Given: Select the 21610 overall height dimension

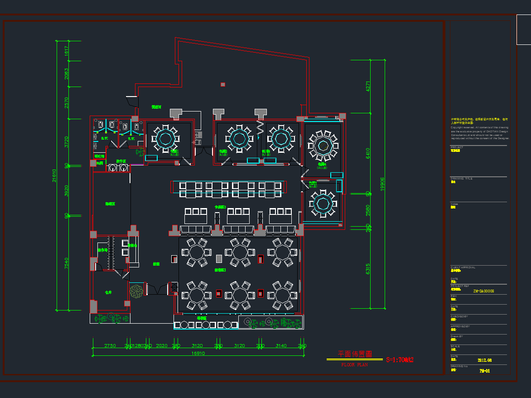Looking at the screenshot, I should click(55, 175).
